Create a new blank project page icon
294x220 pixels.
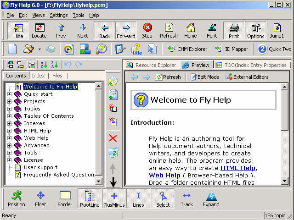point(12,49)
